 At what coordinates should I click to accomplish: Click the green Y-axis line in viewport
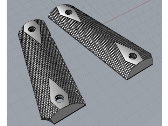[x=54, y=3]
